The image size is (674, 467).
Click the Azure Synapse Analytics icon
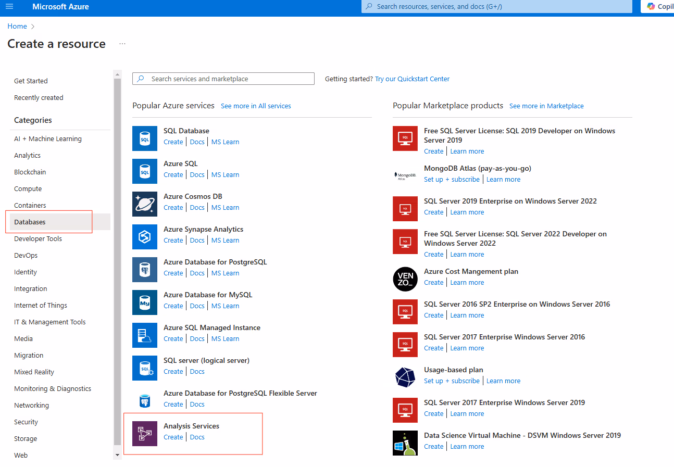144,236
